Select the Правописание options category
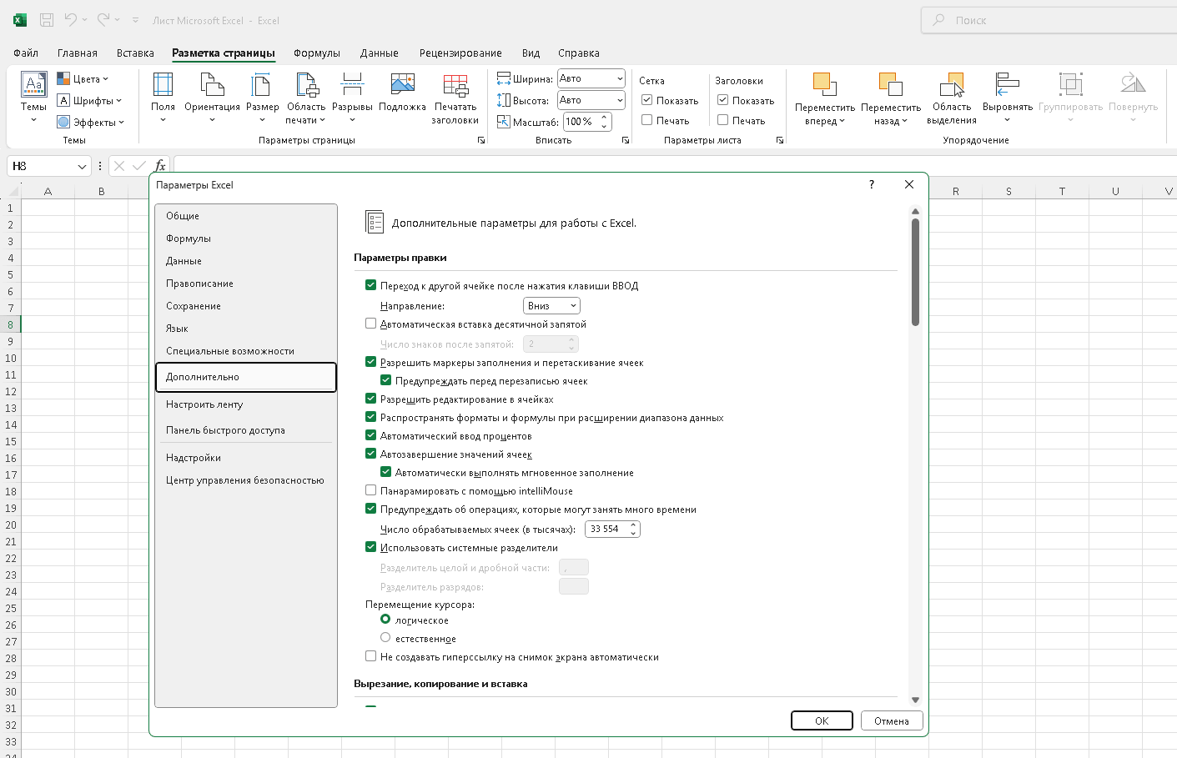The width and height of the screenshot is (1177, 758). click(246, 284)
